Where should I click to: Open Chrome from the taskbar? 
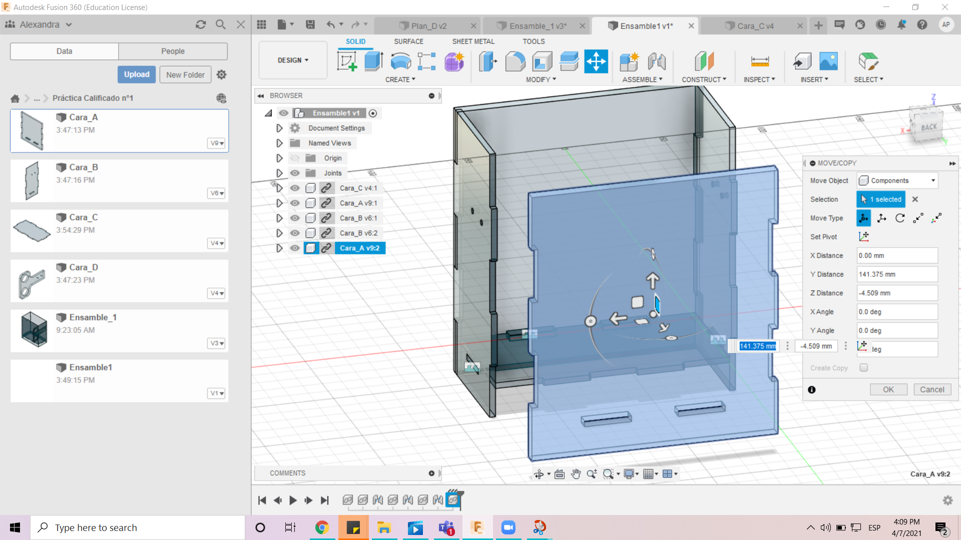tap(322, 527)
